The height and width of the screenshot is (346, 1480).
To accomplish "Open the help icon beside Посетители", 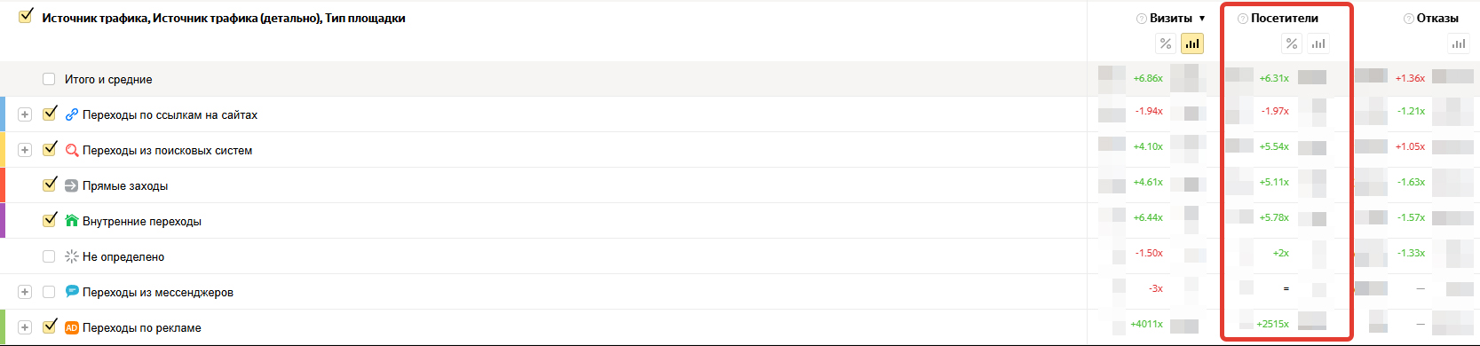I will 1243,19.
